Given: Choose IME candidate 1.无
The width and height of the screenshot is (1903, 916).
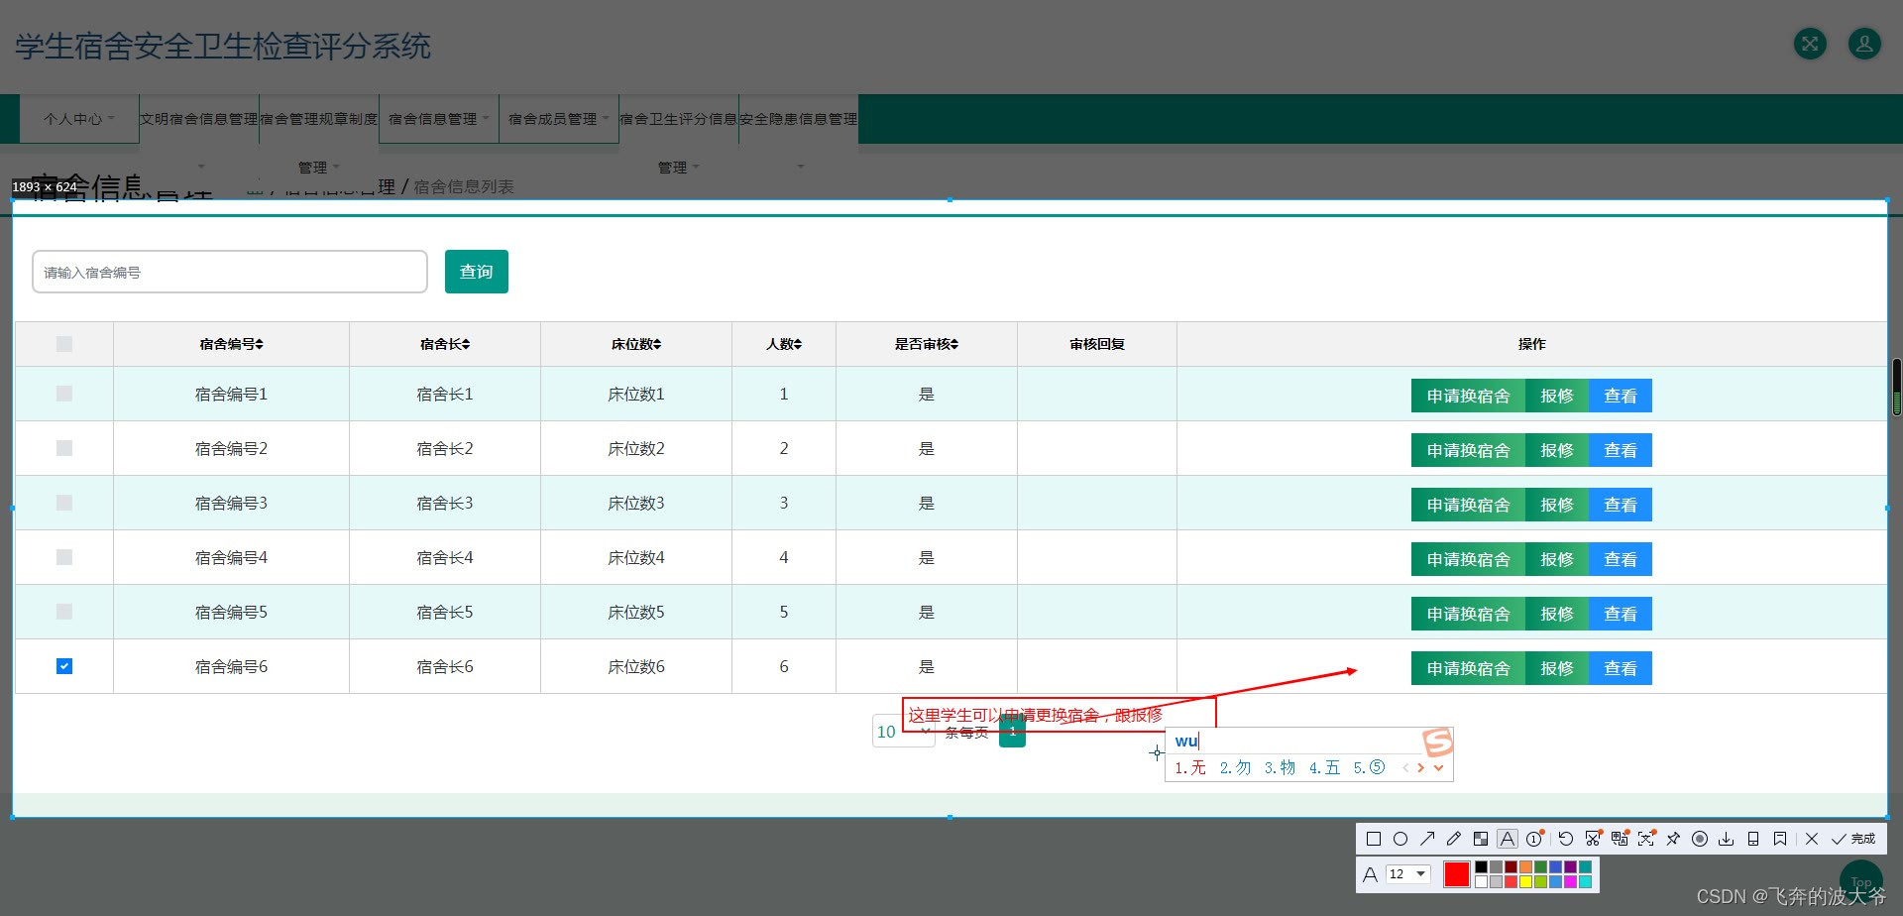Looking at the screenshot, I should 1190,767.
